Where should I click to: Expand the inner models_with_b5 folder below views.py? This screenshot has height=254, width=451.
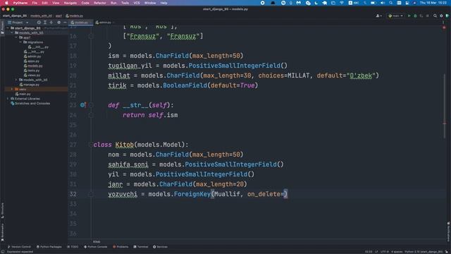tap(16, 80)
